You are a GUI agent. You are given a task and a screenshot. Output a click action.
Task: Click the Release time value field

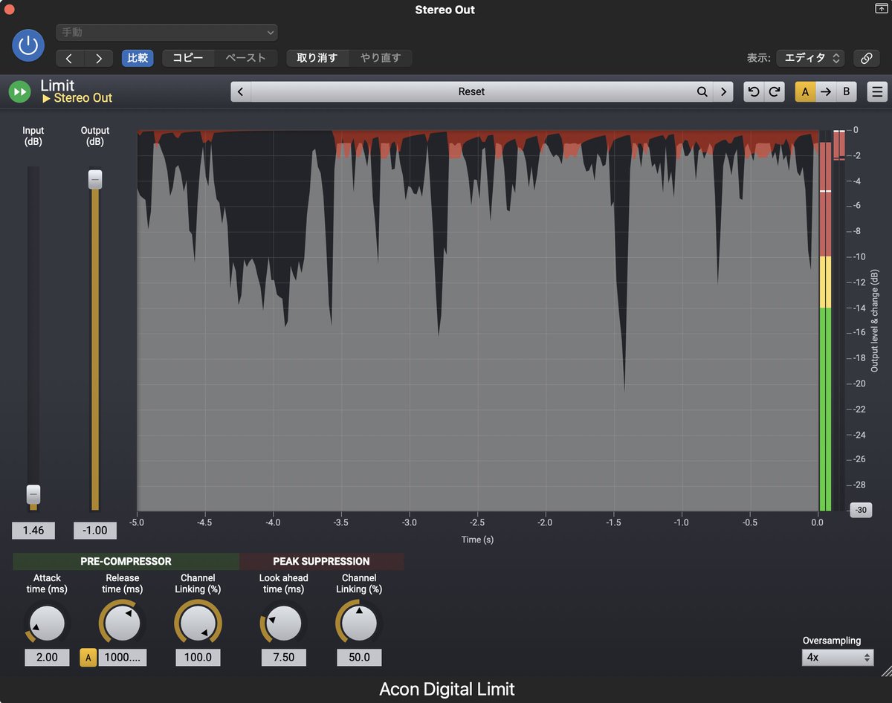123,657
